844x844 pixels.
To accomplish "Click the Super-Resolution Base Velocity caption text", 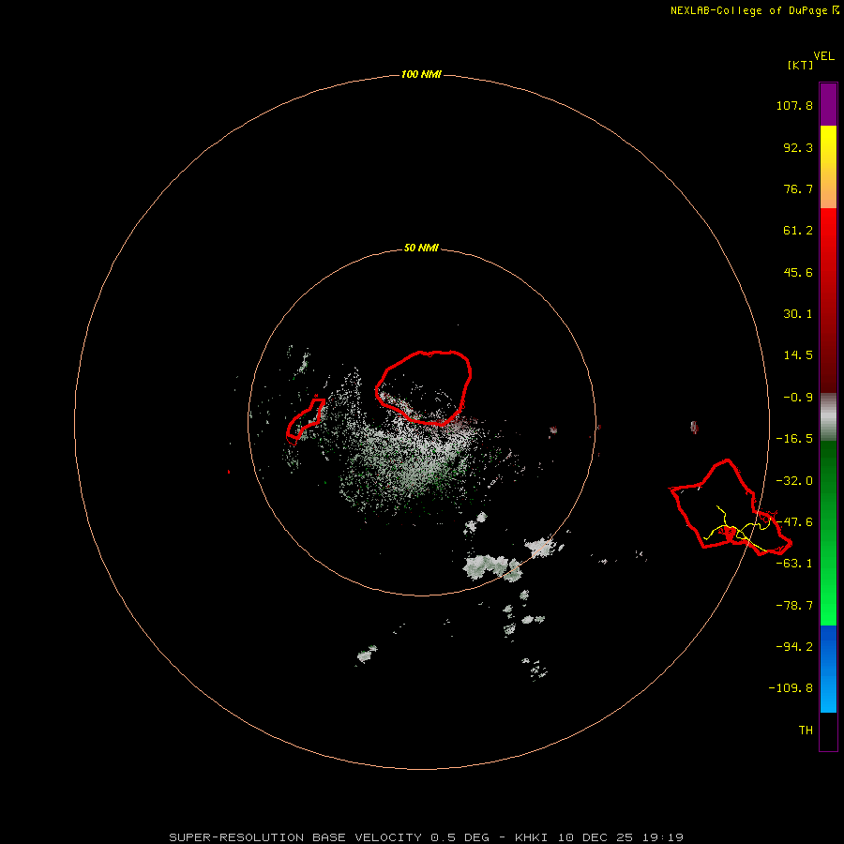I will pyautogui.click(x=427, y=837).
